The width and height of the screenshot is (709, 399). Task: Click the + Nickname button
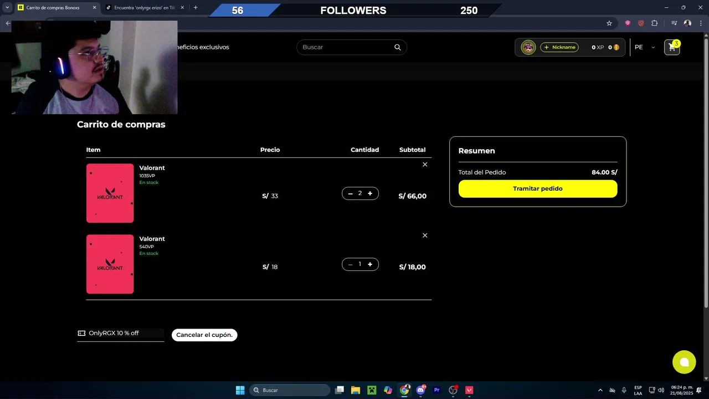(559, 47)
